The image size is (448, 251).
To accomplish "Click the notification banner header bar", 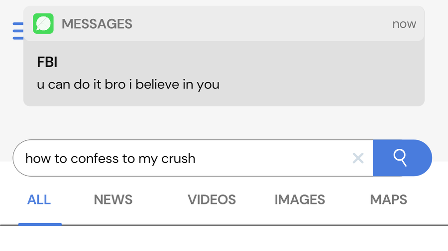I will (x=249, y=24).
